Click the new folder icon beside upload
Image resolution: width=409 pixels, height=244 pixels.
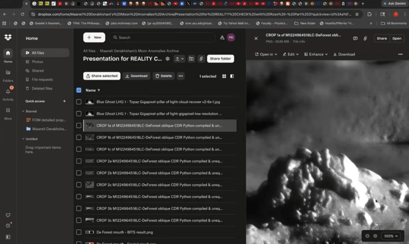pyautogui.click(x=191, y=59)
